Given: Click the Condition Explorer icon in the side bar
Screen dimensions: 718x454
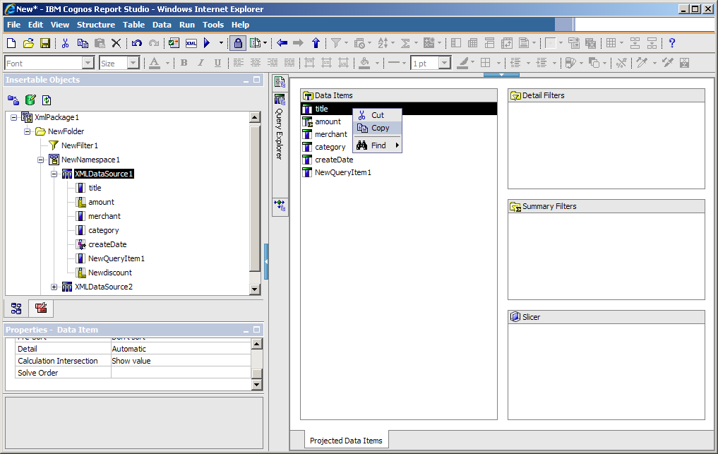Looking at the screenshot, I should [280, 205].
